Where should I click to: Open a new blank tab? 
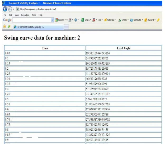click(x=66, y=27)
